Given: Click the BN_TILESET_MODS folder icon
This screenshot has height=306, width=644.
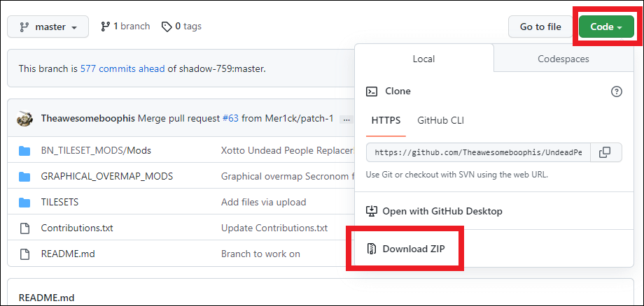Looking at the screenshot, I should pyautogui.click(x=25, y=150).
